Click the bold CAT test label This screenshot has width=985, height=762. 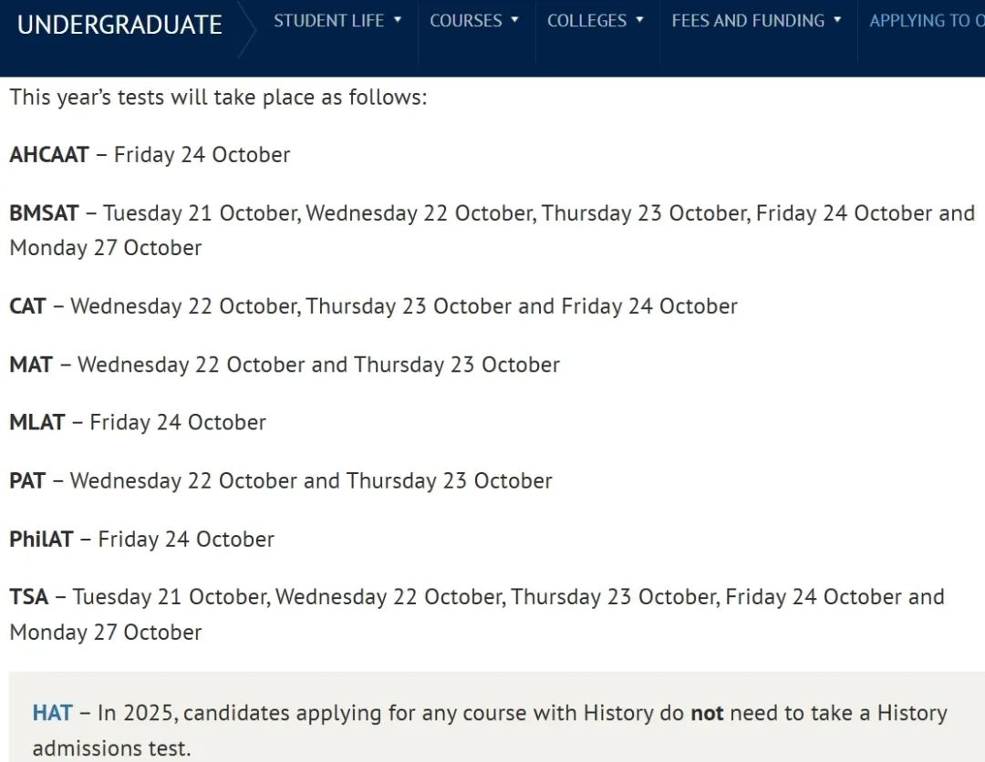[27, 306]
